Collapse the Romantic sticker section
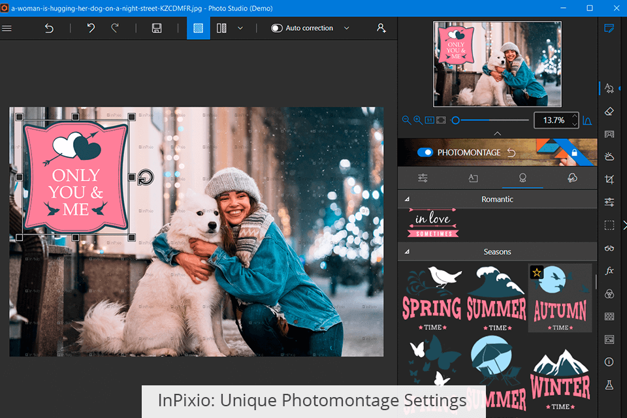Viewport: 627px width, 418px height. (x=407, y=199)
